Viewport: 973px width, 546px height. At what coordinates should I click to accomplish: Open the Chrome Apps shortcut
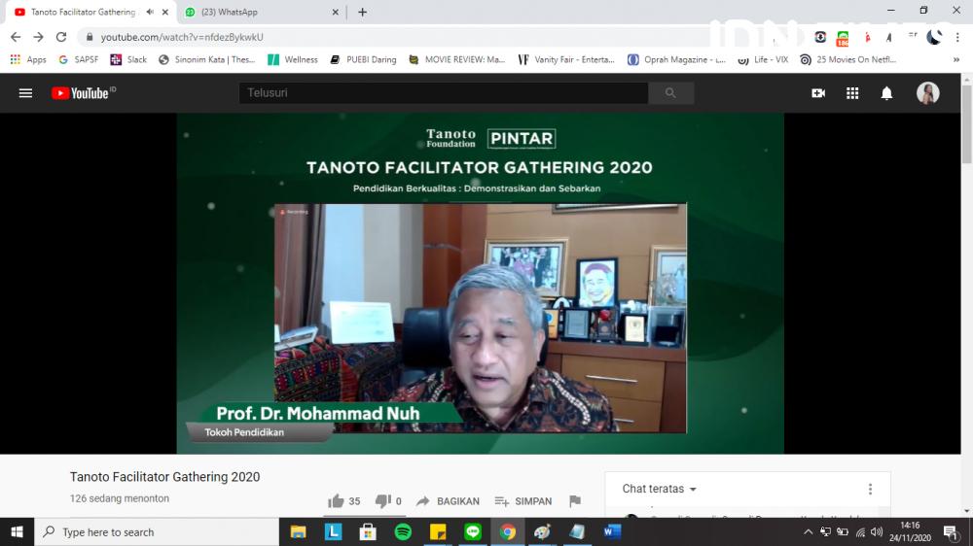tap(28, 59)
